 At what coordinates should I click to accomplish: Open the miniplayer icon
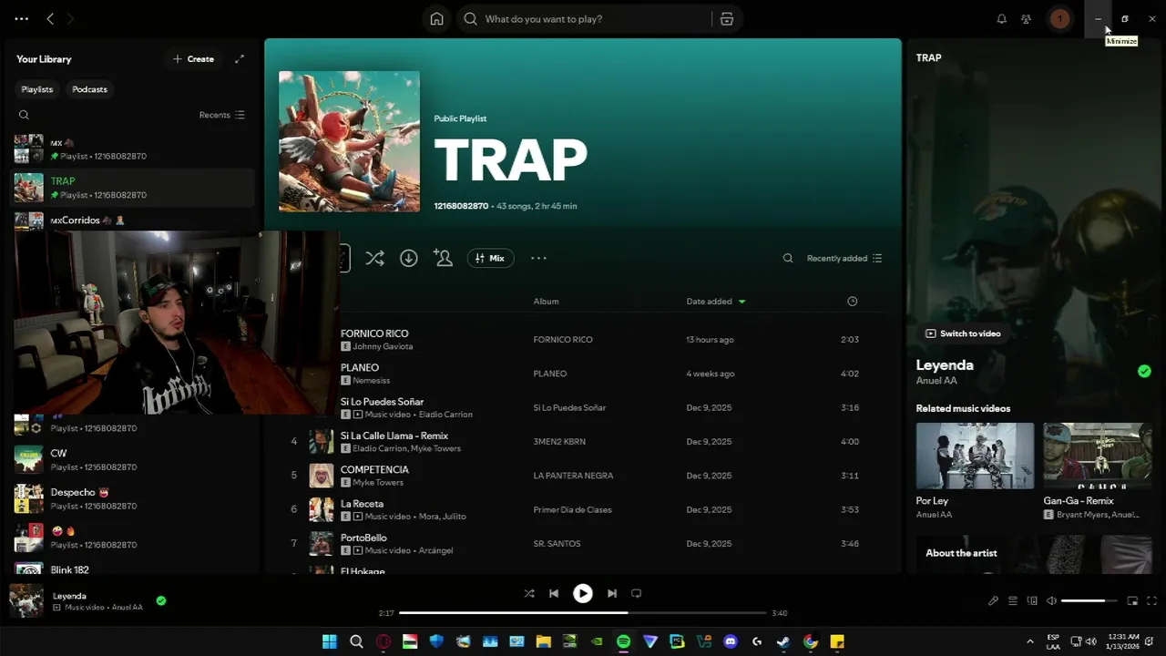click(x=1132, y=601)
